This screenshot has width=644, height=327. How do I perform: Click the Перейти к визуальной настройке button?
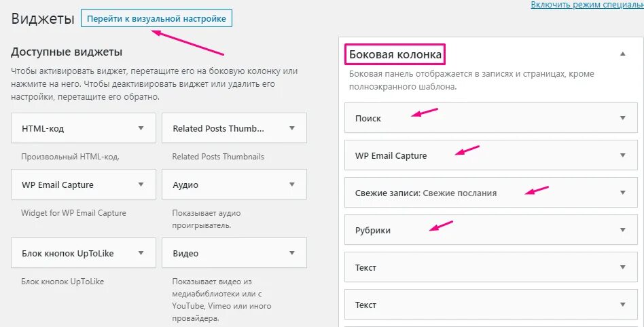point(156,18)
